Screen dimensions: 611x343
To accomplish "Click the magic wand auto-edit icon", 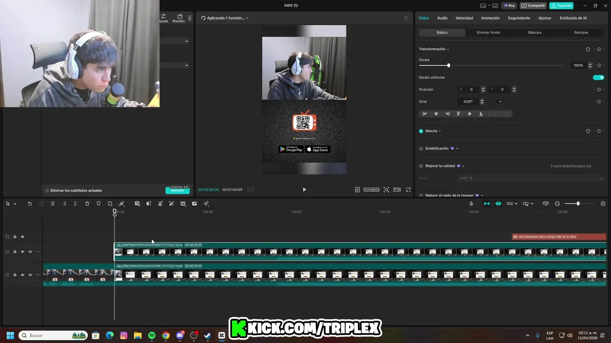I will coord(171,203).
